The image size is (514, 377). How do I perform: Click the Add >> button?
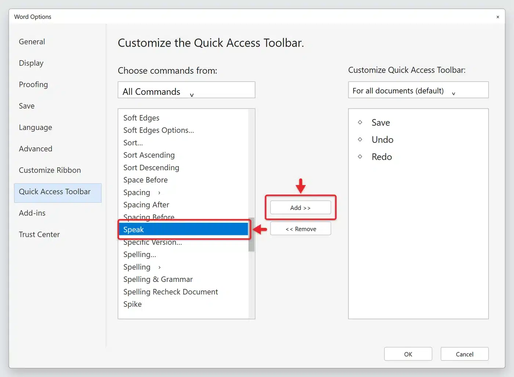click(300, 208)
